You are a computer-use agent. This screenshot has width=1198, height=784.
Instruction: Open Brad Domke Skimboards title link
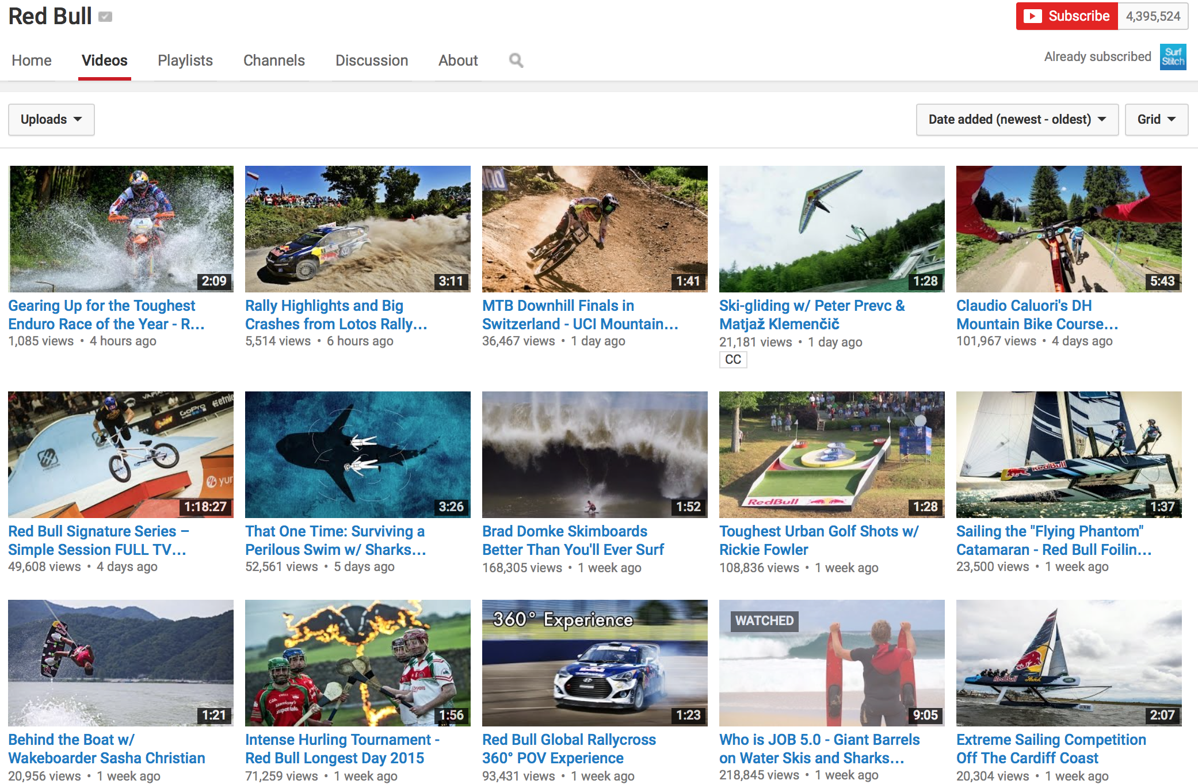tap(573, 541)
